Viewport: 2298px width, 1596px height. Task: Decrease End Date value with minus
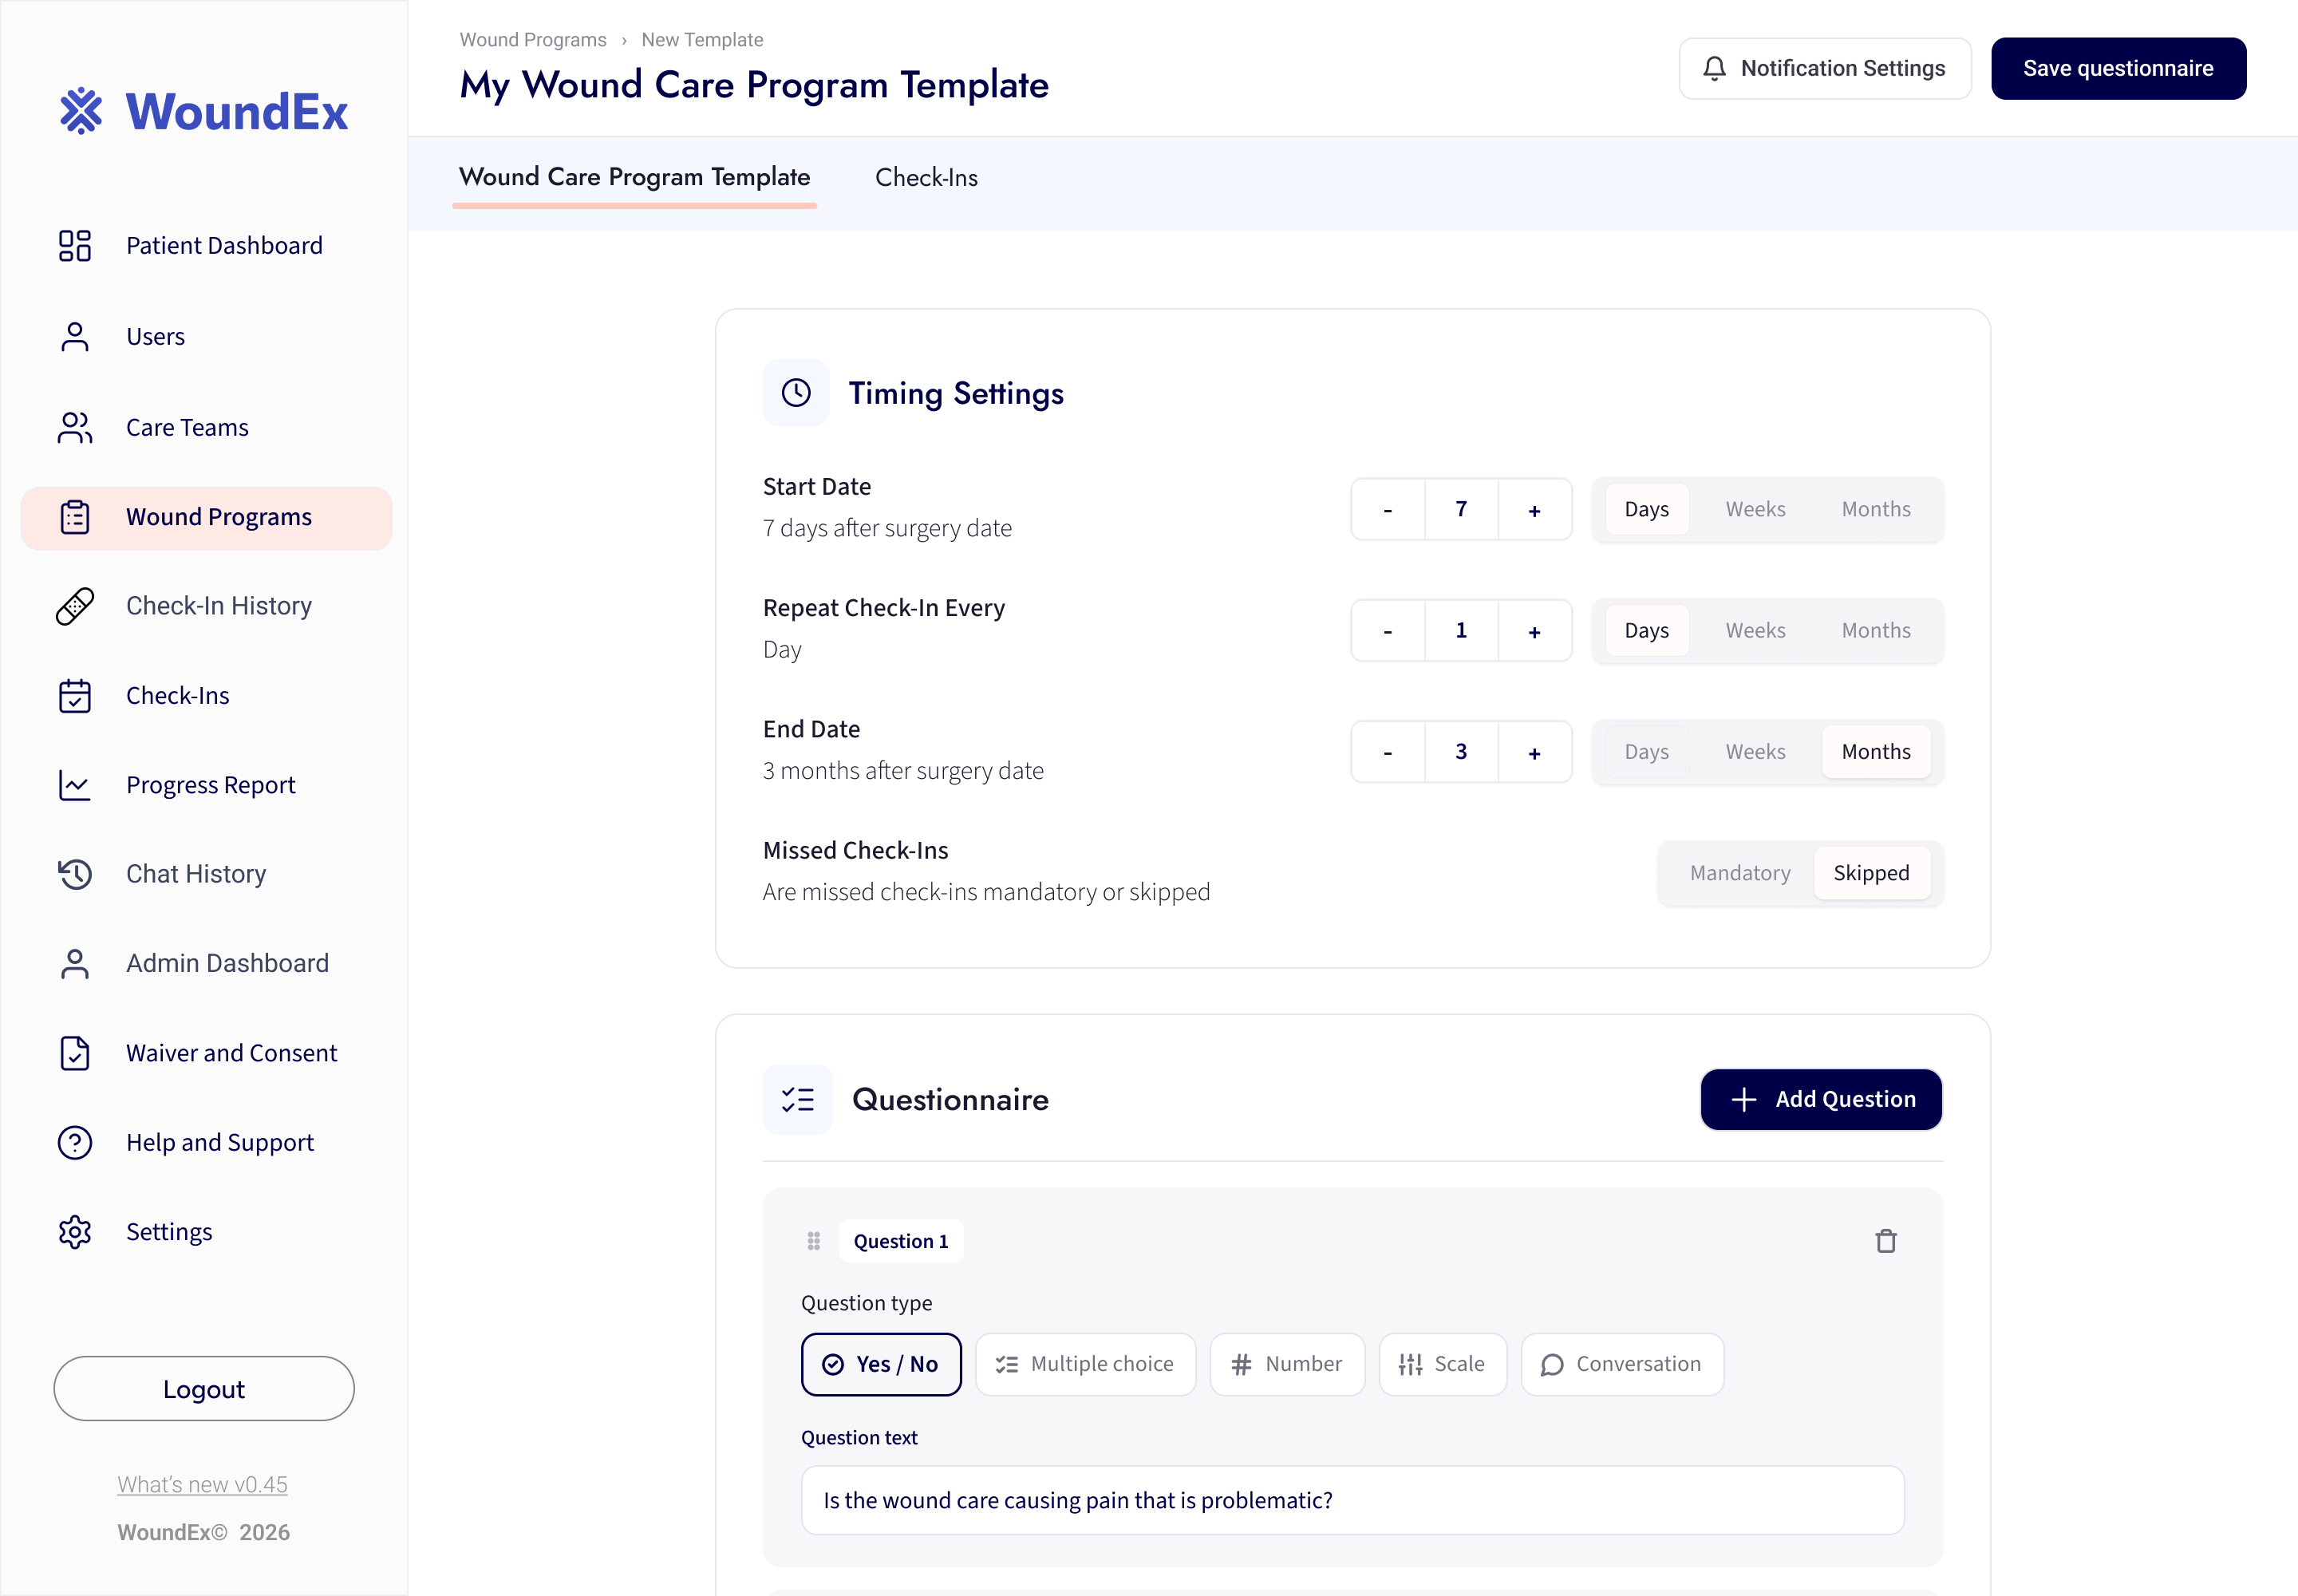(1388, 752)
